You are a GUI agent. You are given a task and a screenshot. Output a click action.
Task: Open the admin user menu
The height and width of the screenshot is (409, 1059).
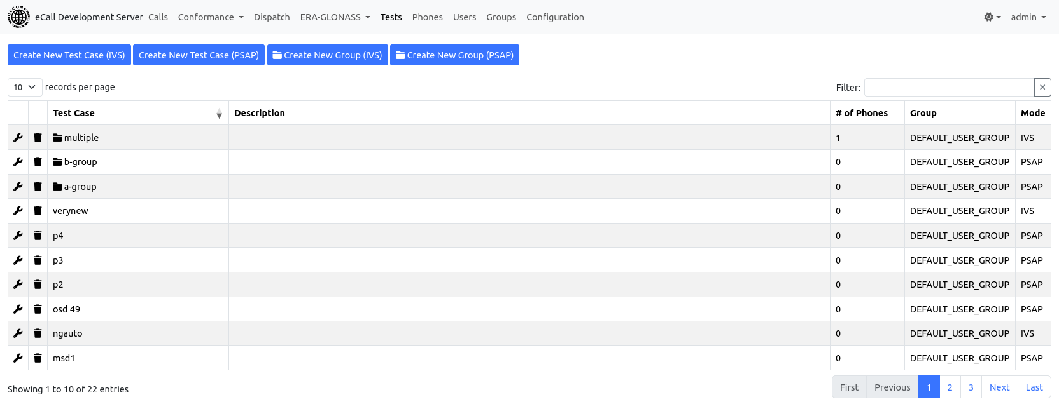(1028, 17)
